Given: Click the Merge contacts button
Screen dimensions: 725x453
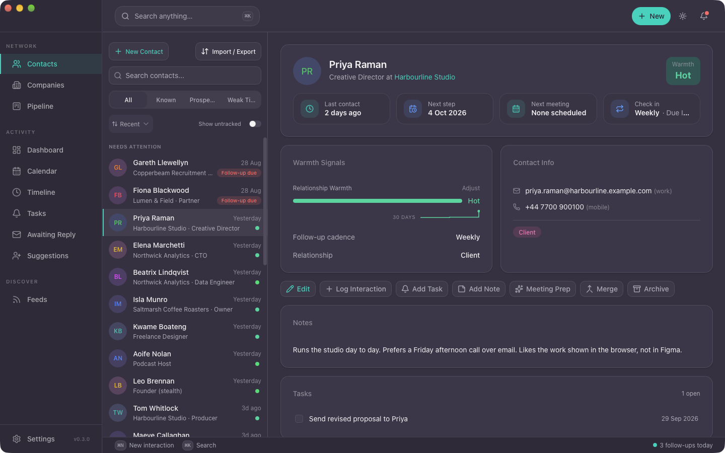Looking at the screenshot, I should 602,289.
